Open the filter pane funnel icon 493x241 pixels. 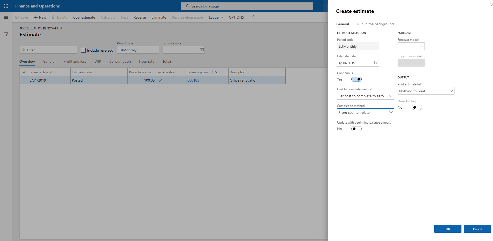pyautogui.click(x=6, y=34)
